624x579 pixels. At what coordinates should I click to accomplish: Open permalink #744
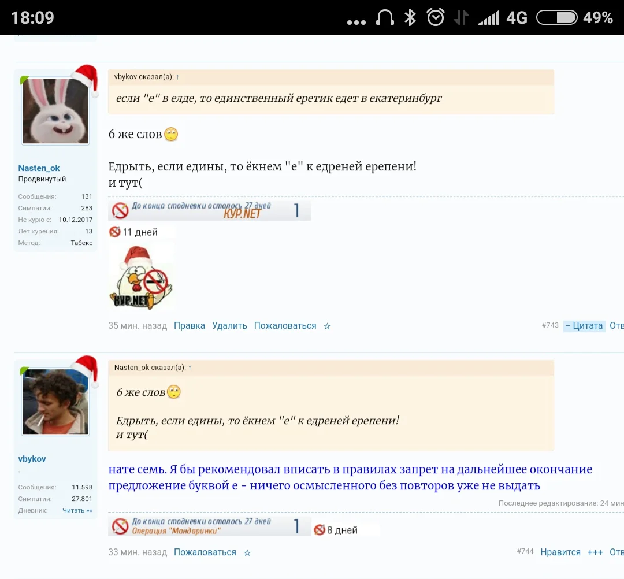tap(525, 551)
